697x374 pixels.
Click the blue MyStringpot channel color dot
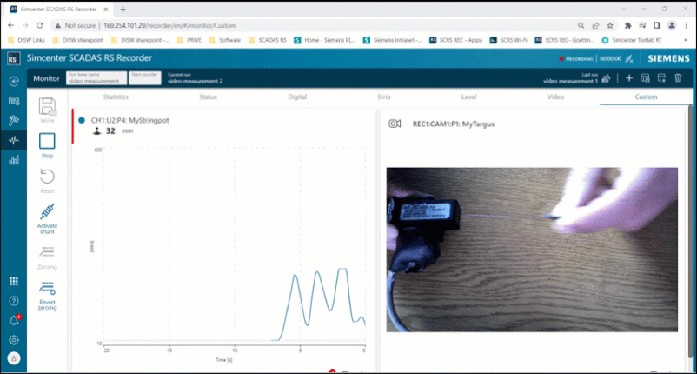(x=82, y=120)
